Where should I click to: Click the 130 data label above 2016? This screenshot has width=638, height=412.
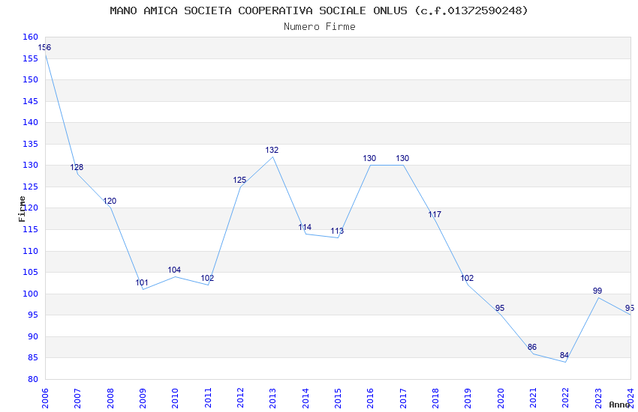(x=369, y=158)
